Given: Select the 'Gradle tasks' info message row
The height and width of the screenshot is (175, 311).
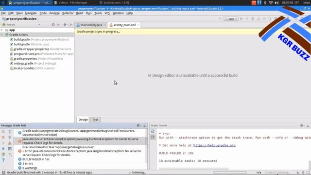Looking at the screenshot, I should coord(79,133).
